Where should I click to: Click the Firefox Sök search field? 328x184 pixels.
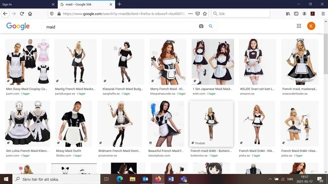coord(240,14)
